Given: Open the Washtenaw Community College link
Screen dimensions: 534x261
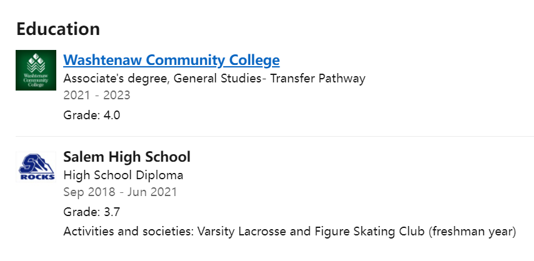Looking at the screenshot, I should coord(171,61).
